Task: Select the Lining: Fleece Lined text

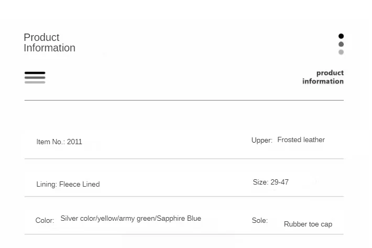Action: (x=68, y=184)
